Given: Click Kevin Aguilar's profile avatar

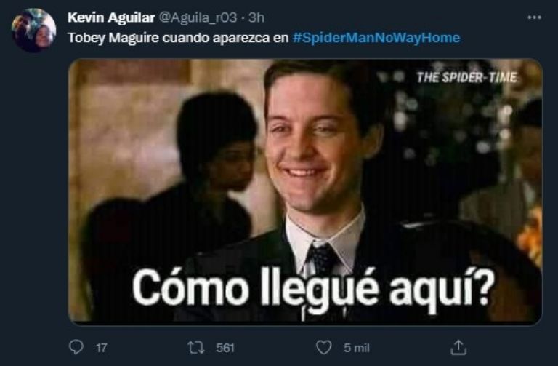Looking at the screenshot, I should tap(34, 31).
